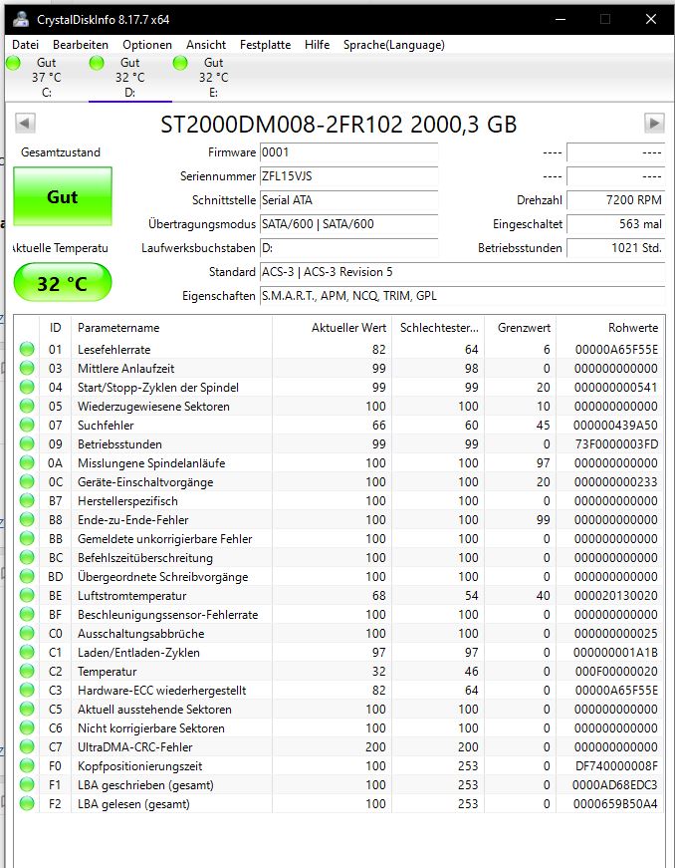The width and height of the screenshot is (675, 868).
Task: Select drive D: disk tab
Action: [129, 78]
